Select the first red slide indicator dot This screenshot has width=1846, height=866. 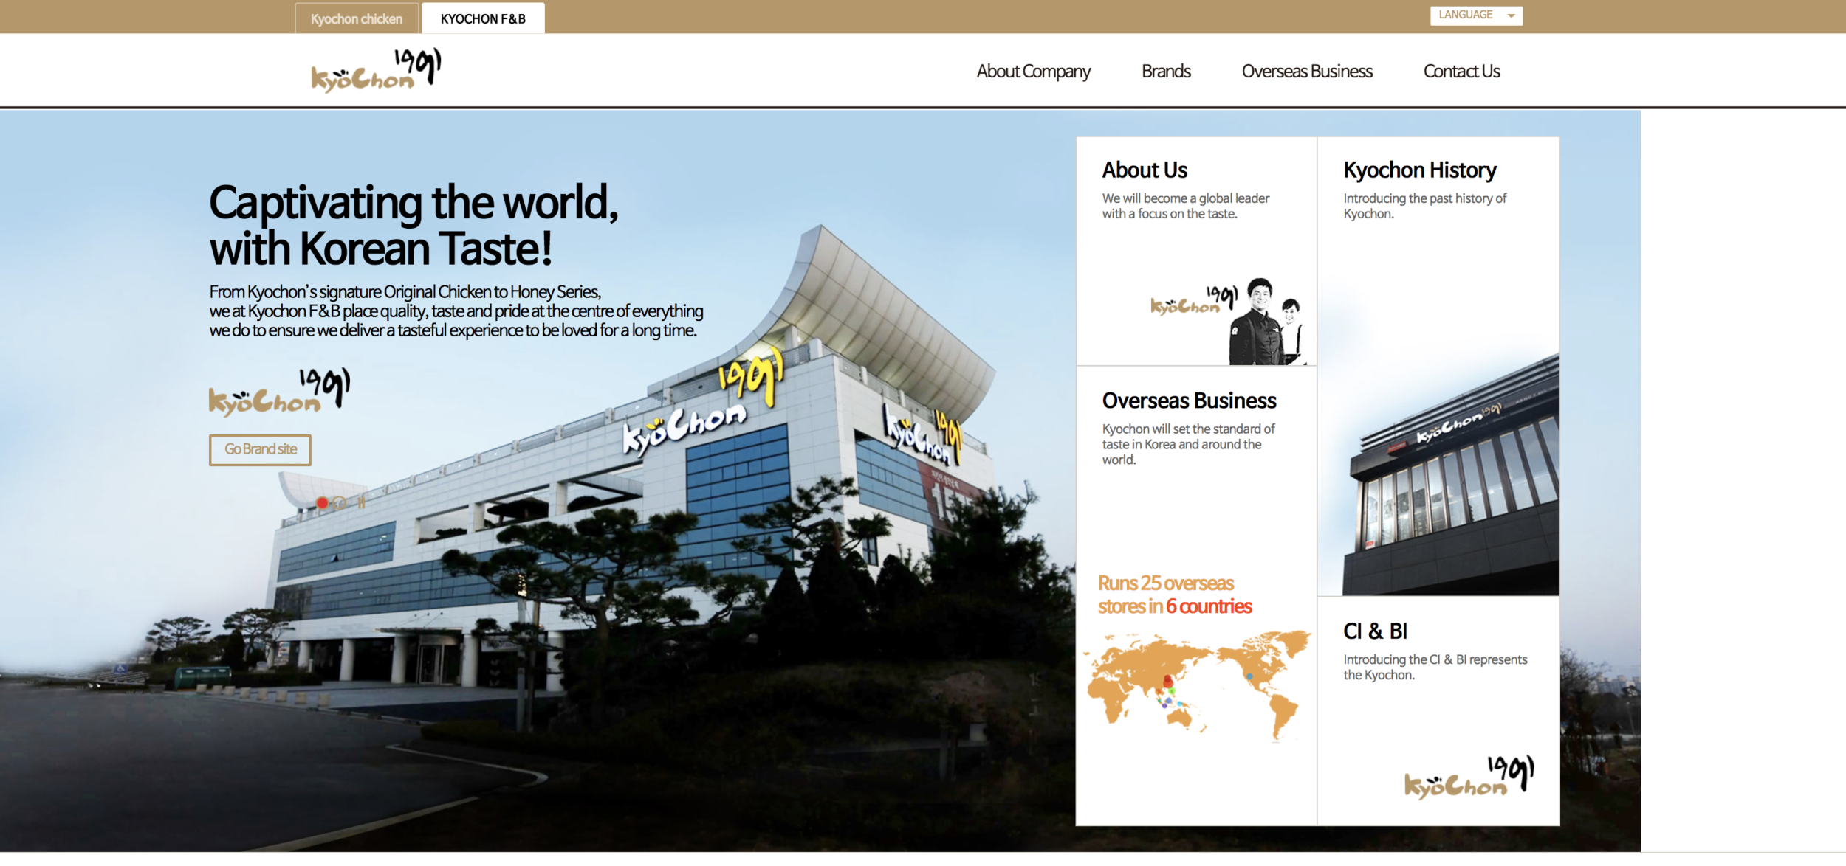click(322, 503)
